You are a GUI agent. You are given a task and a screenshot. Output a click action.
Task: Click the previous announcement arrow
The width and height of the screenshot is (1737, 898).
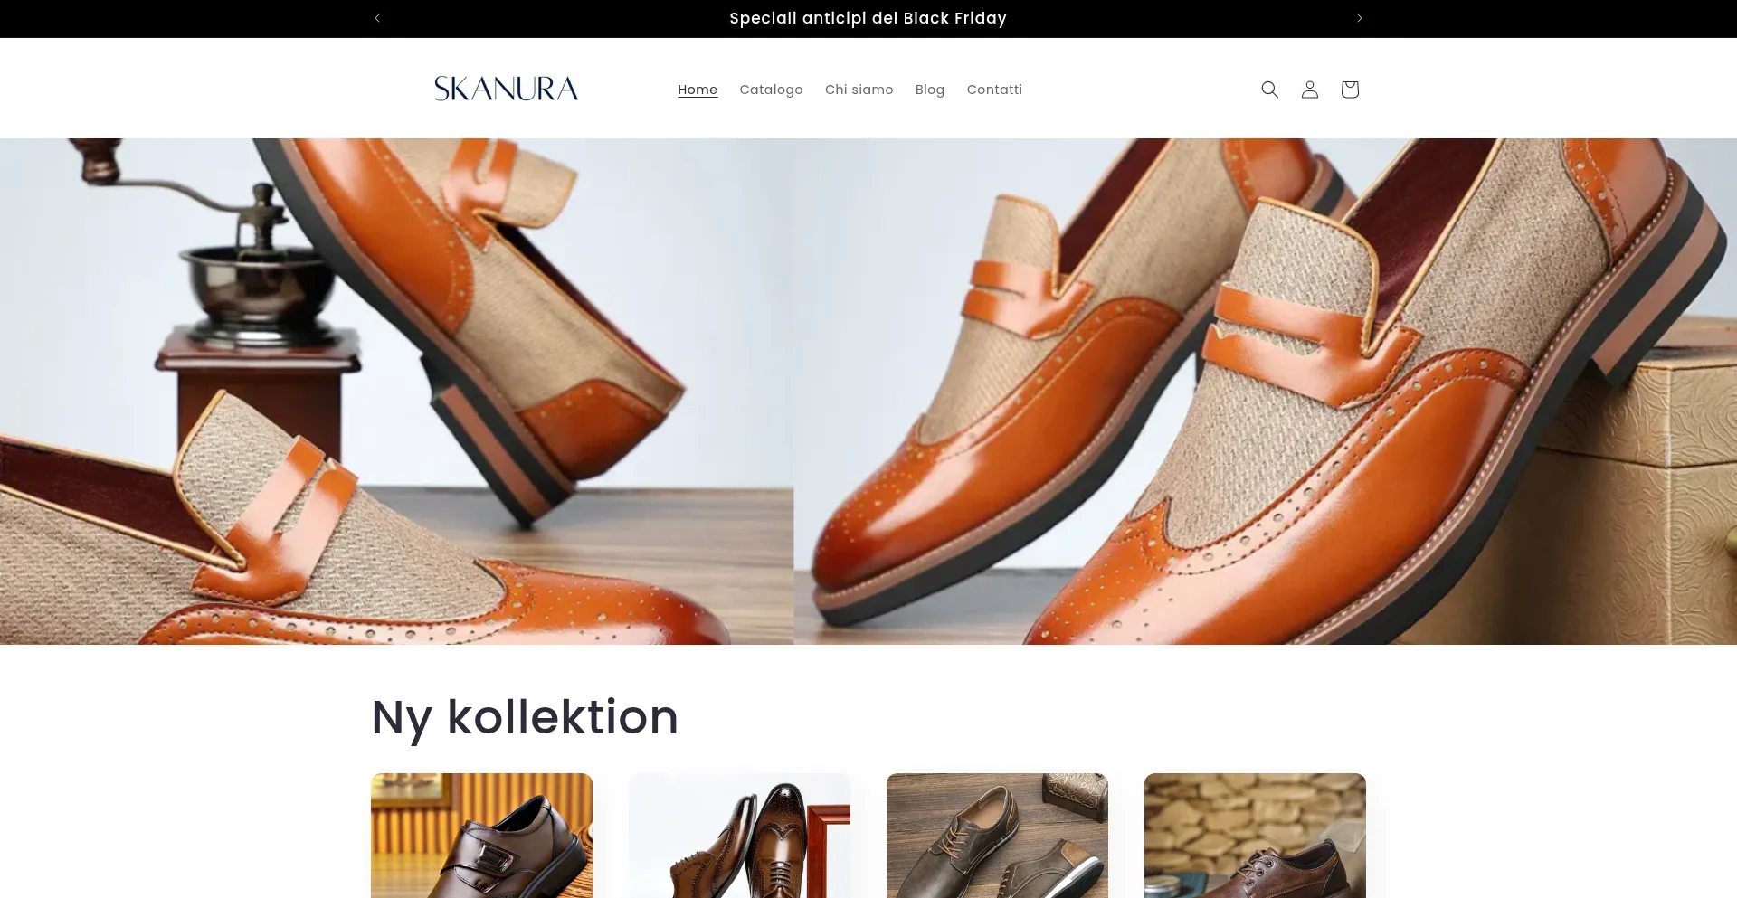pyautogui.click(x=377, y=18)
